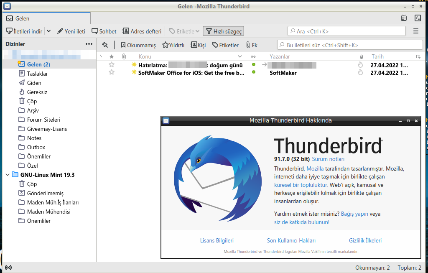
Task: Select the Outbox folder
Action: click(36, 147)
